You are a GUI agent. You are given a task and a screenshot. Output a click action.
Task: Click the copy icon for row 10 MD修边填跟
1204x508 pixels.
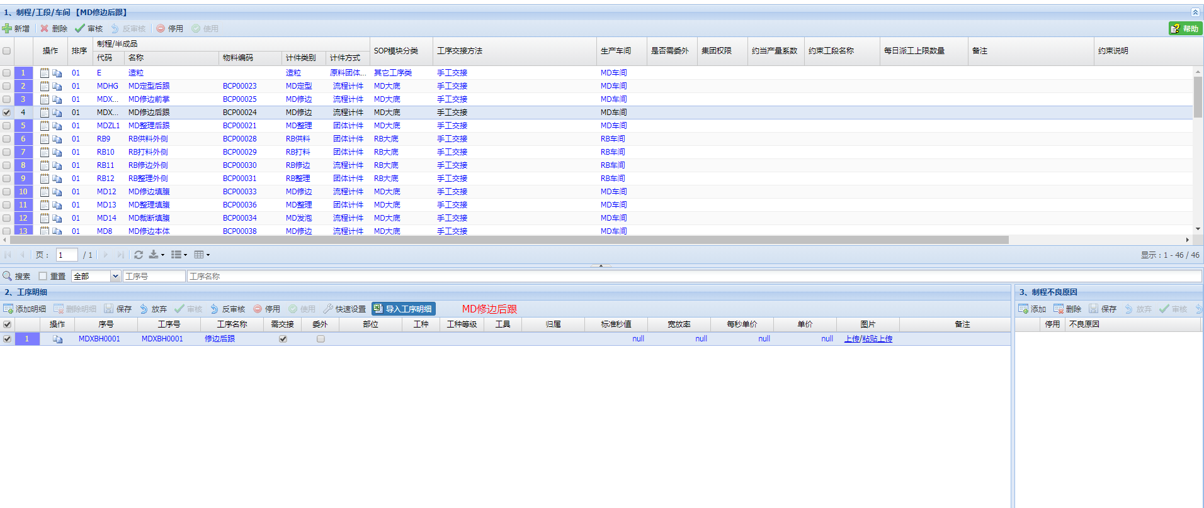click(x=57, y=192)
